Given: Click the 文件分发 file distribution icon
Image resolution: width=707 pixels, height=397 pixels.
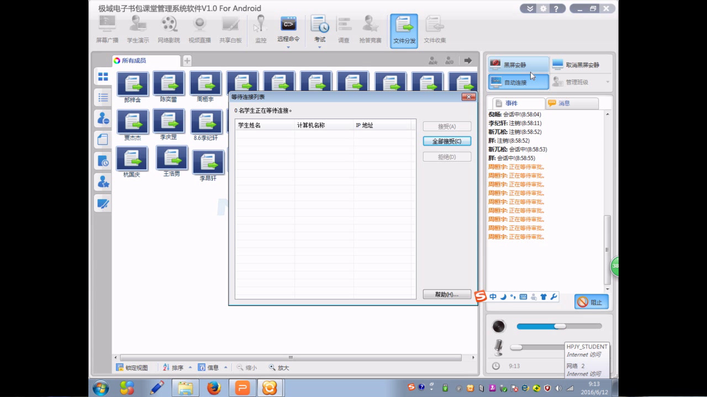Looking at the screenshot, I should 404,31.
